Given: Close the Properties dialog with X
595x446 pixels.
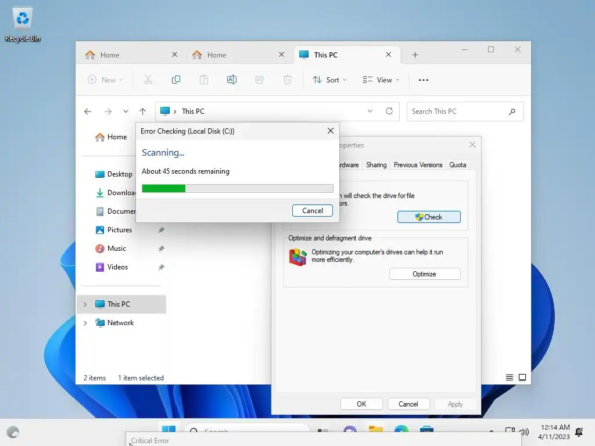Looking at the screenshot, I should pos(472,145).
